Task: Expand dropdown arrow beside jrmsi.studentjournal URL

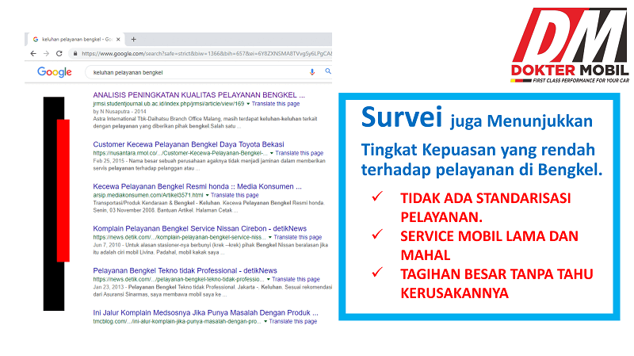Action: [248, 104]
